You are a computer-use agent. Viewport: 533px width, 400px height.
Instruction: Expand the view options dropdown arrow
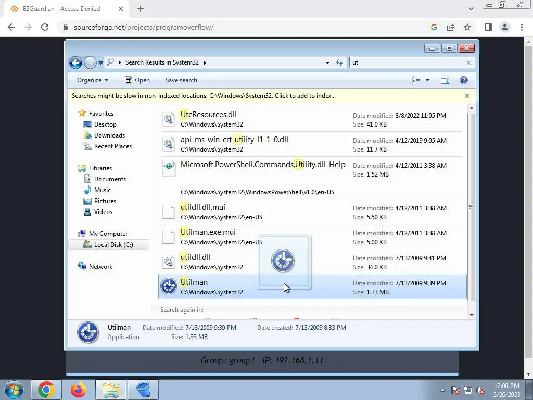428,80
